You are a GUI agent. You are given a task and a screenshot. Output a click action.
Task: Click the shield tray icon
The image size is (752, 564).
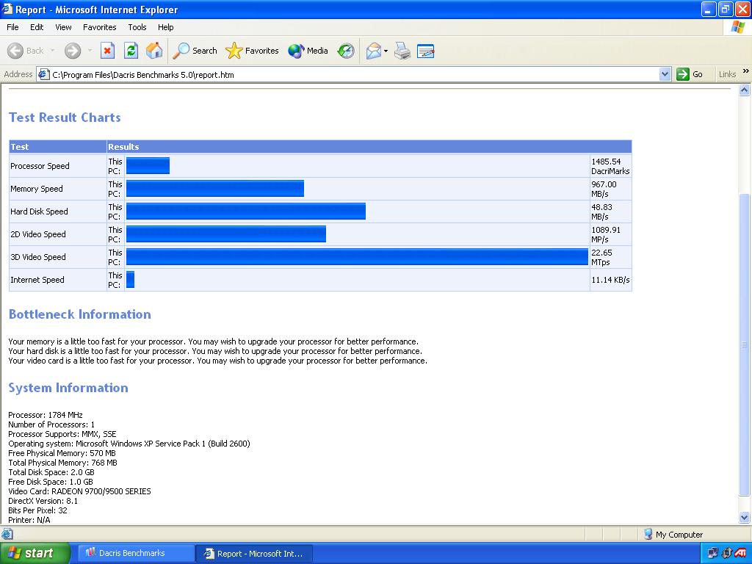[726, 553]
